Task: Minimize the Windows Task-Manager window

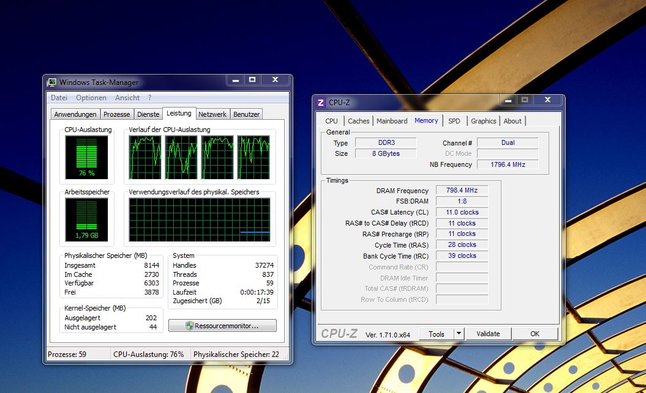Action: coord(235,79)
